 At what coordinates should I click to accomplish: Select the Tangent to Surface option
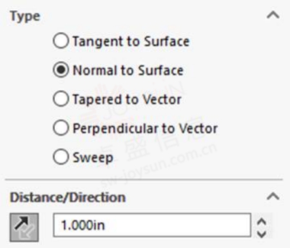(x=61, y=41)
